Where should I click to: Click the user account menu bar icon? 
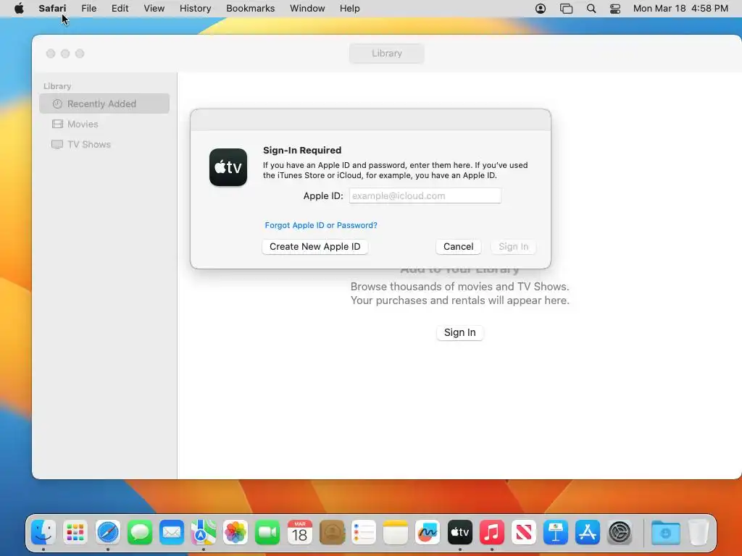(x=541, y=9)
